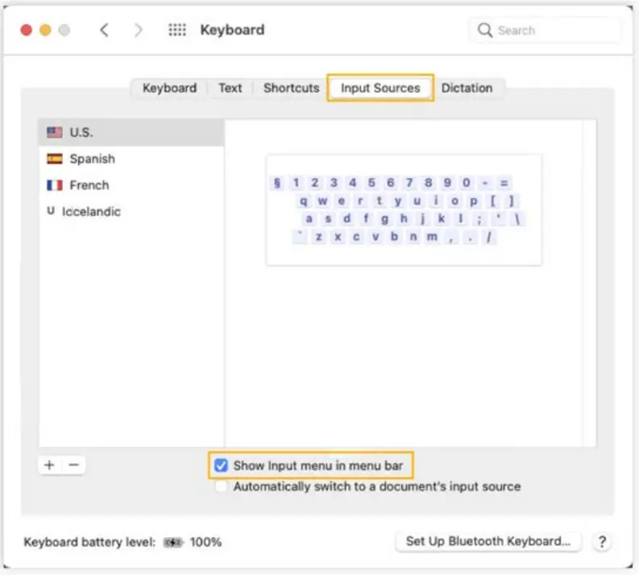Image resolution: width=639 pixels, height=575 pixels.
Task: Click Set Up Bluetooth Keyboard button
Action: click(488, 542)
